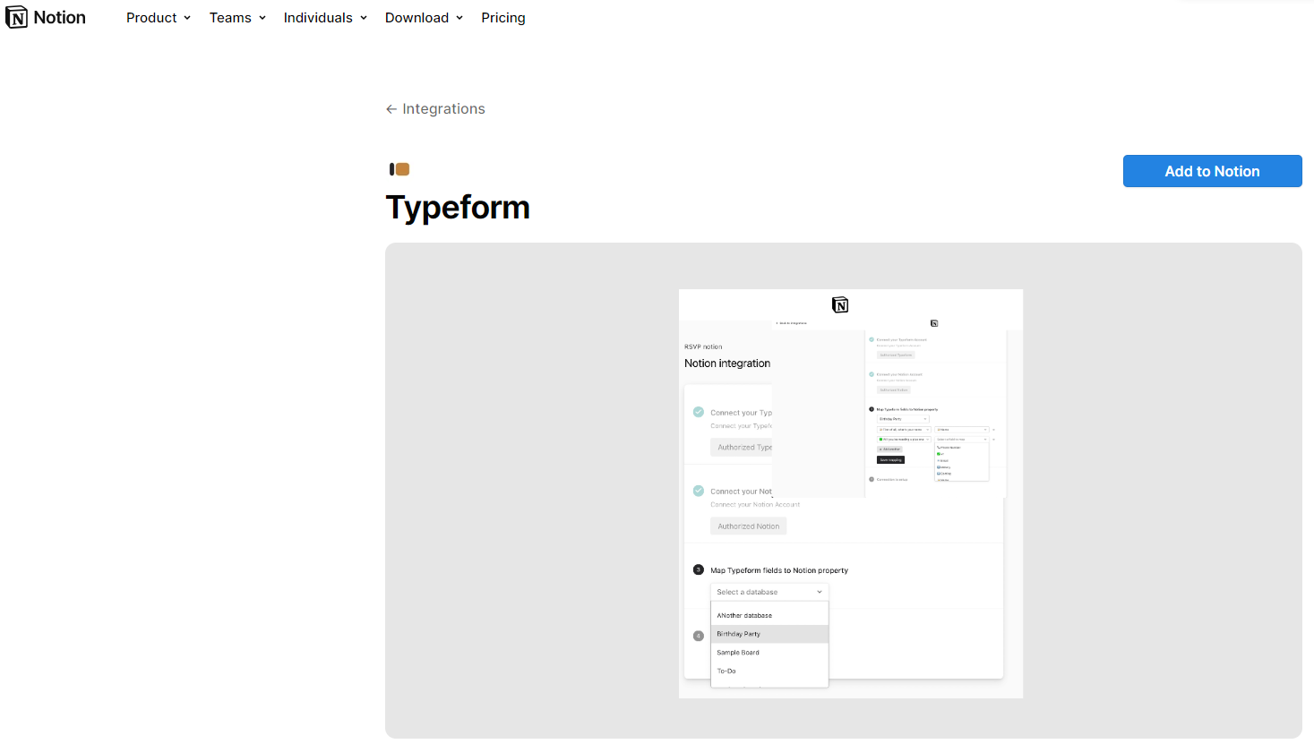This screenshot has height=744, width=1314.
Task: Choose 'Sample Board' in preview list
Action: 769,653
